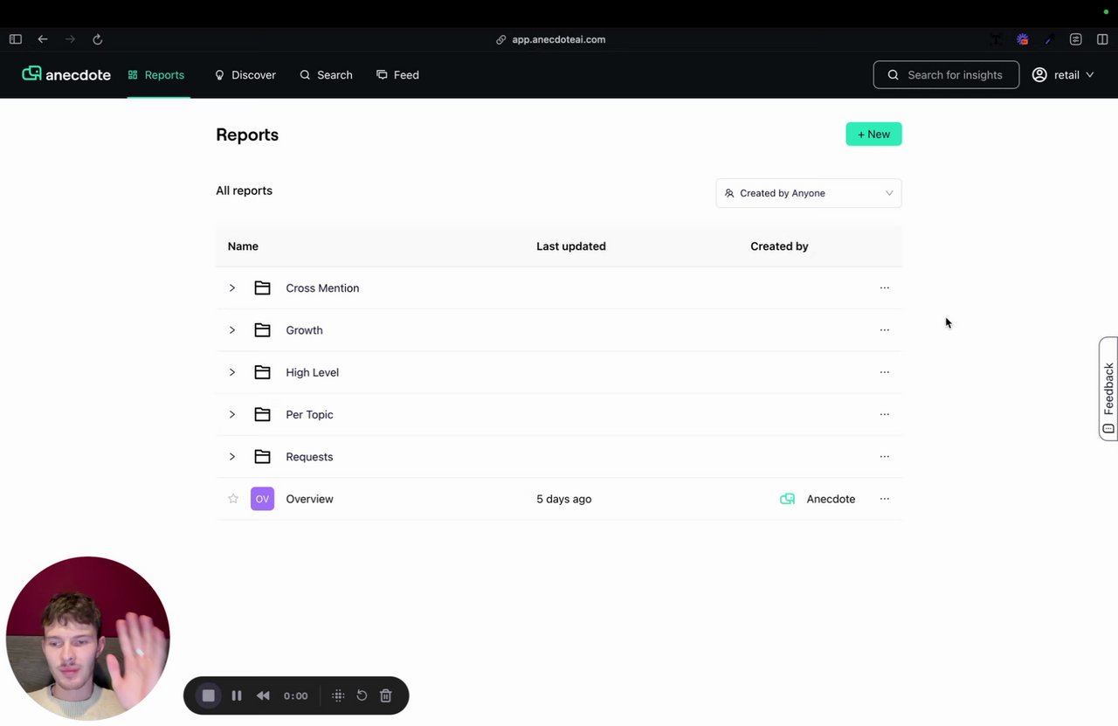The height and width of the screenshot is (726, 1118).
Task: Open the Per Topic folder name
Action: (309, 414)
